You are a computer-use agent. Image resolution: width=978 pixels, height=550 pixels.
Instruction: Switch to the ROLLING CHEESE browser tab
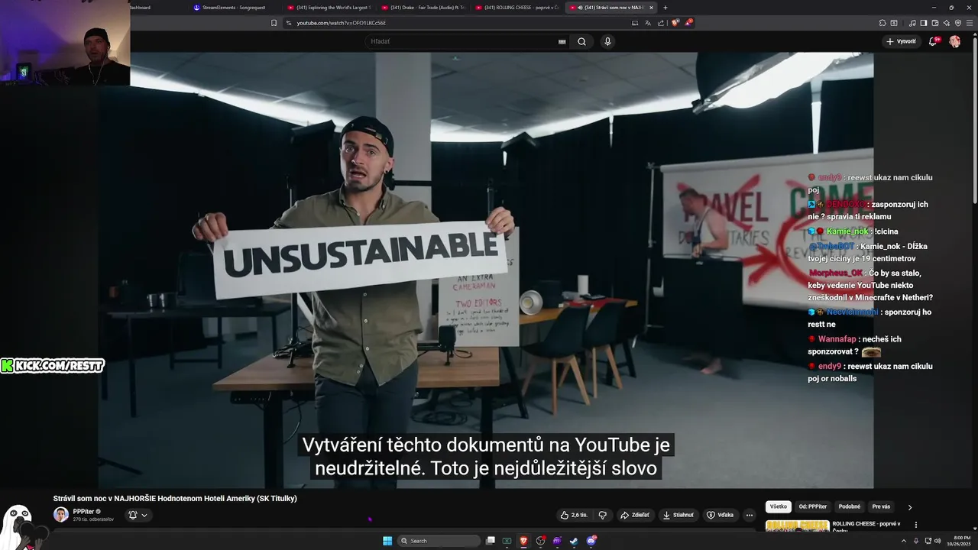[x=517, y=8]
